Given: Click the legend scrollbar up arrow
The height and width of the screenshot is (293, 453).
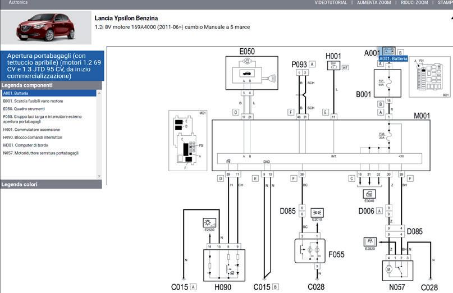Looking at the screenshot, I should coord(99,93).
